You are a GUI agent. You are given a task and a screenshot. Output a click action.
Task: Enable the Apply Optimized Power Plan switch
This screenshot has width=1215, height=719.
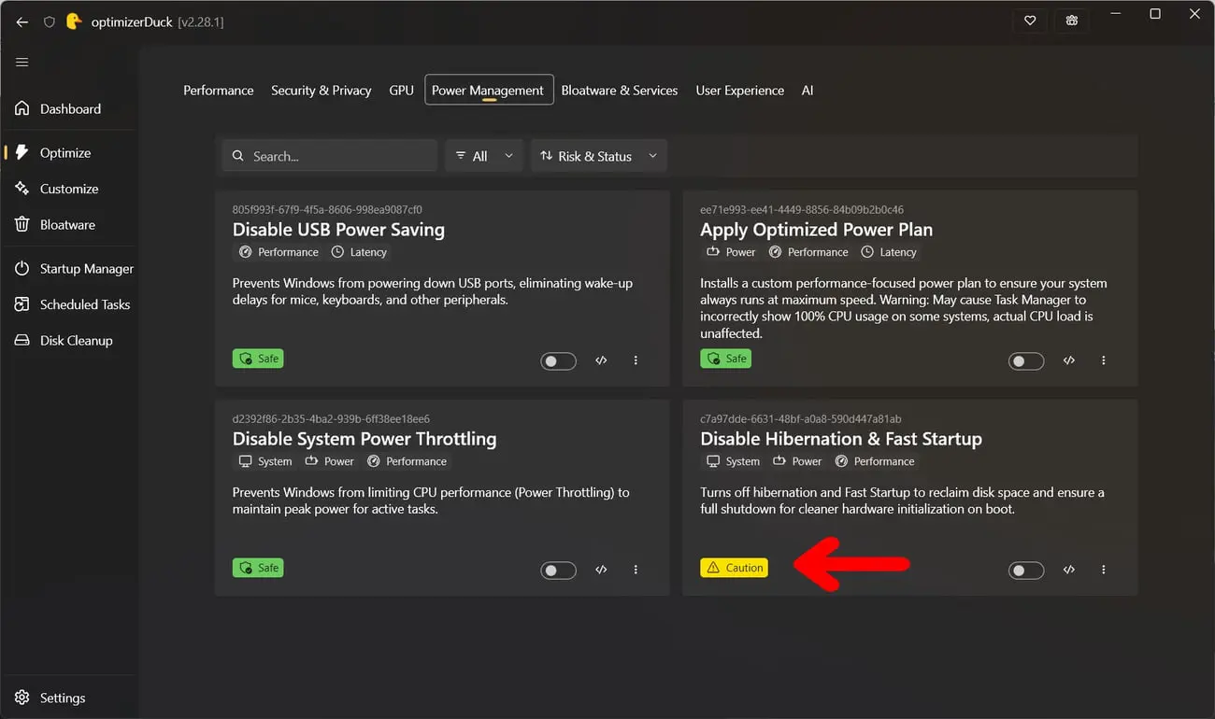tap(1026, 361)
